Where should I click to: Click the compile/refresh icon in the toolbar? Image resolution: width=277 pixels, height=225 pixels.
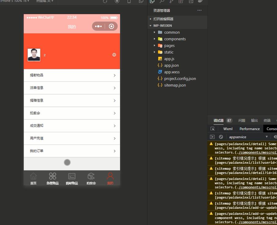[105, 2]
